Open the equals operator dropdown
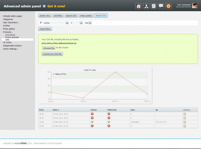201x149 pixels. (81, 23)
